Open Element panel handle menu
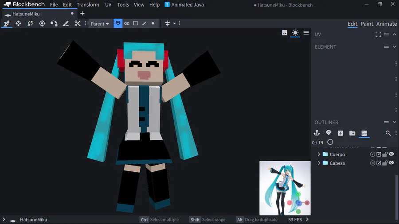 point(386,47)
